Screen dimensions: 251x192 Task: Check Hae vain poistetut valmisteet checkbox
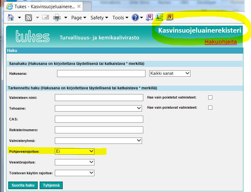pos(210,98)
